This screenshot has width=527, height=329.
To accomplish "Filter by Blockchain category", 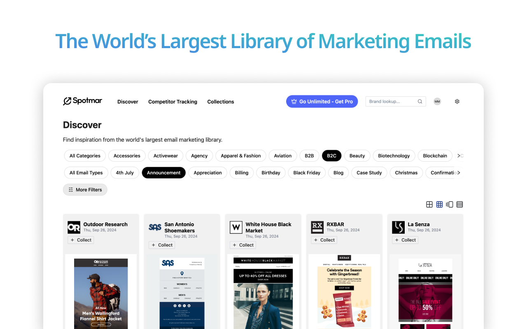I will click(435, 156).
